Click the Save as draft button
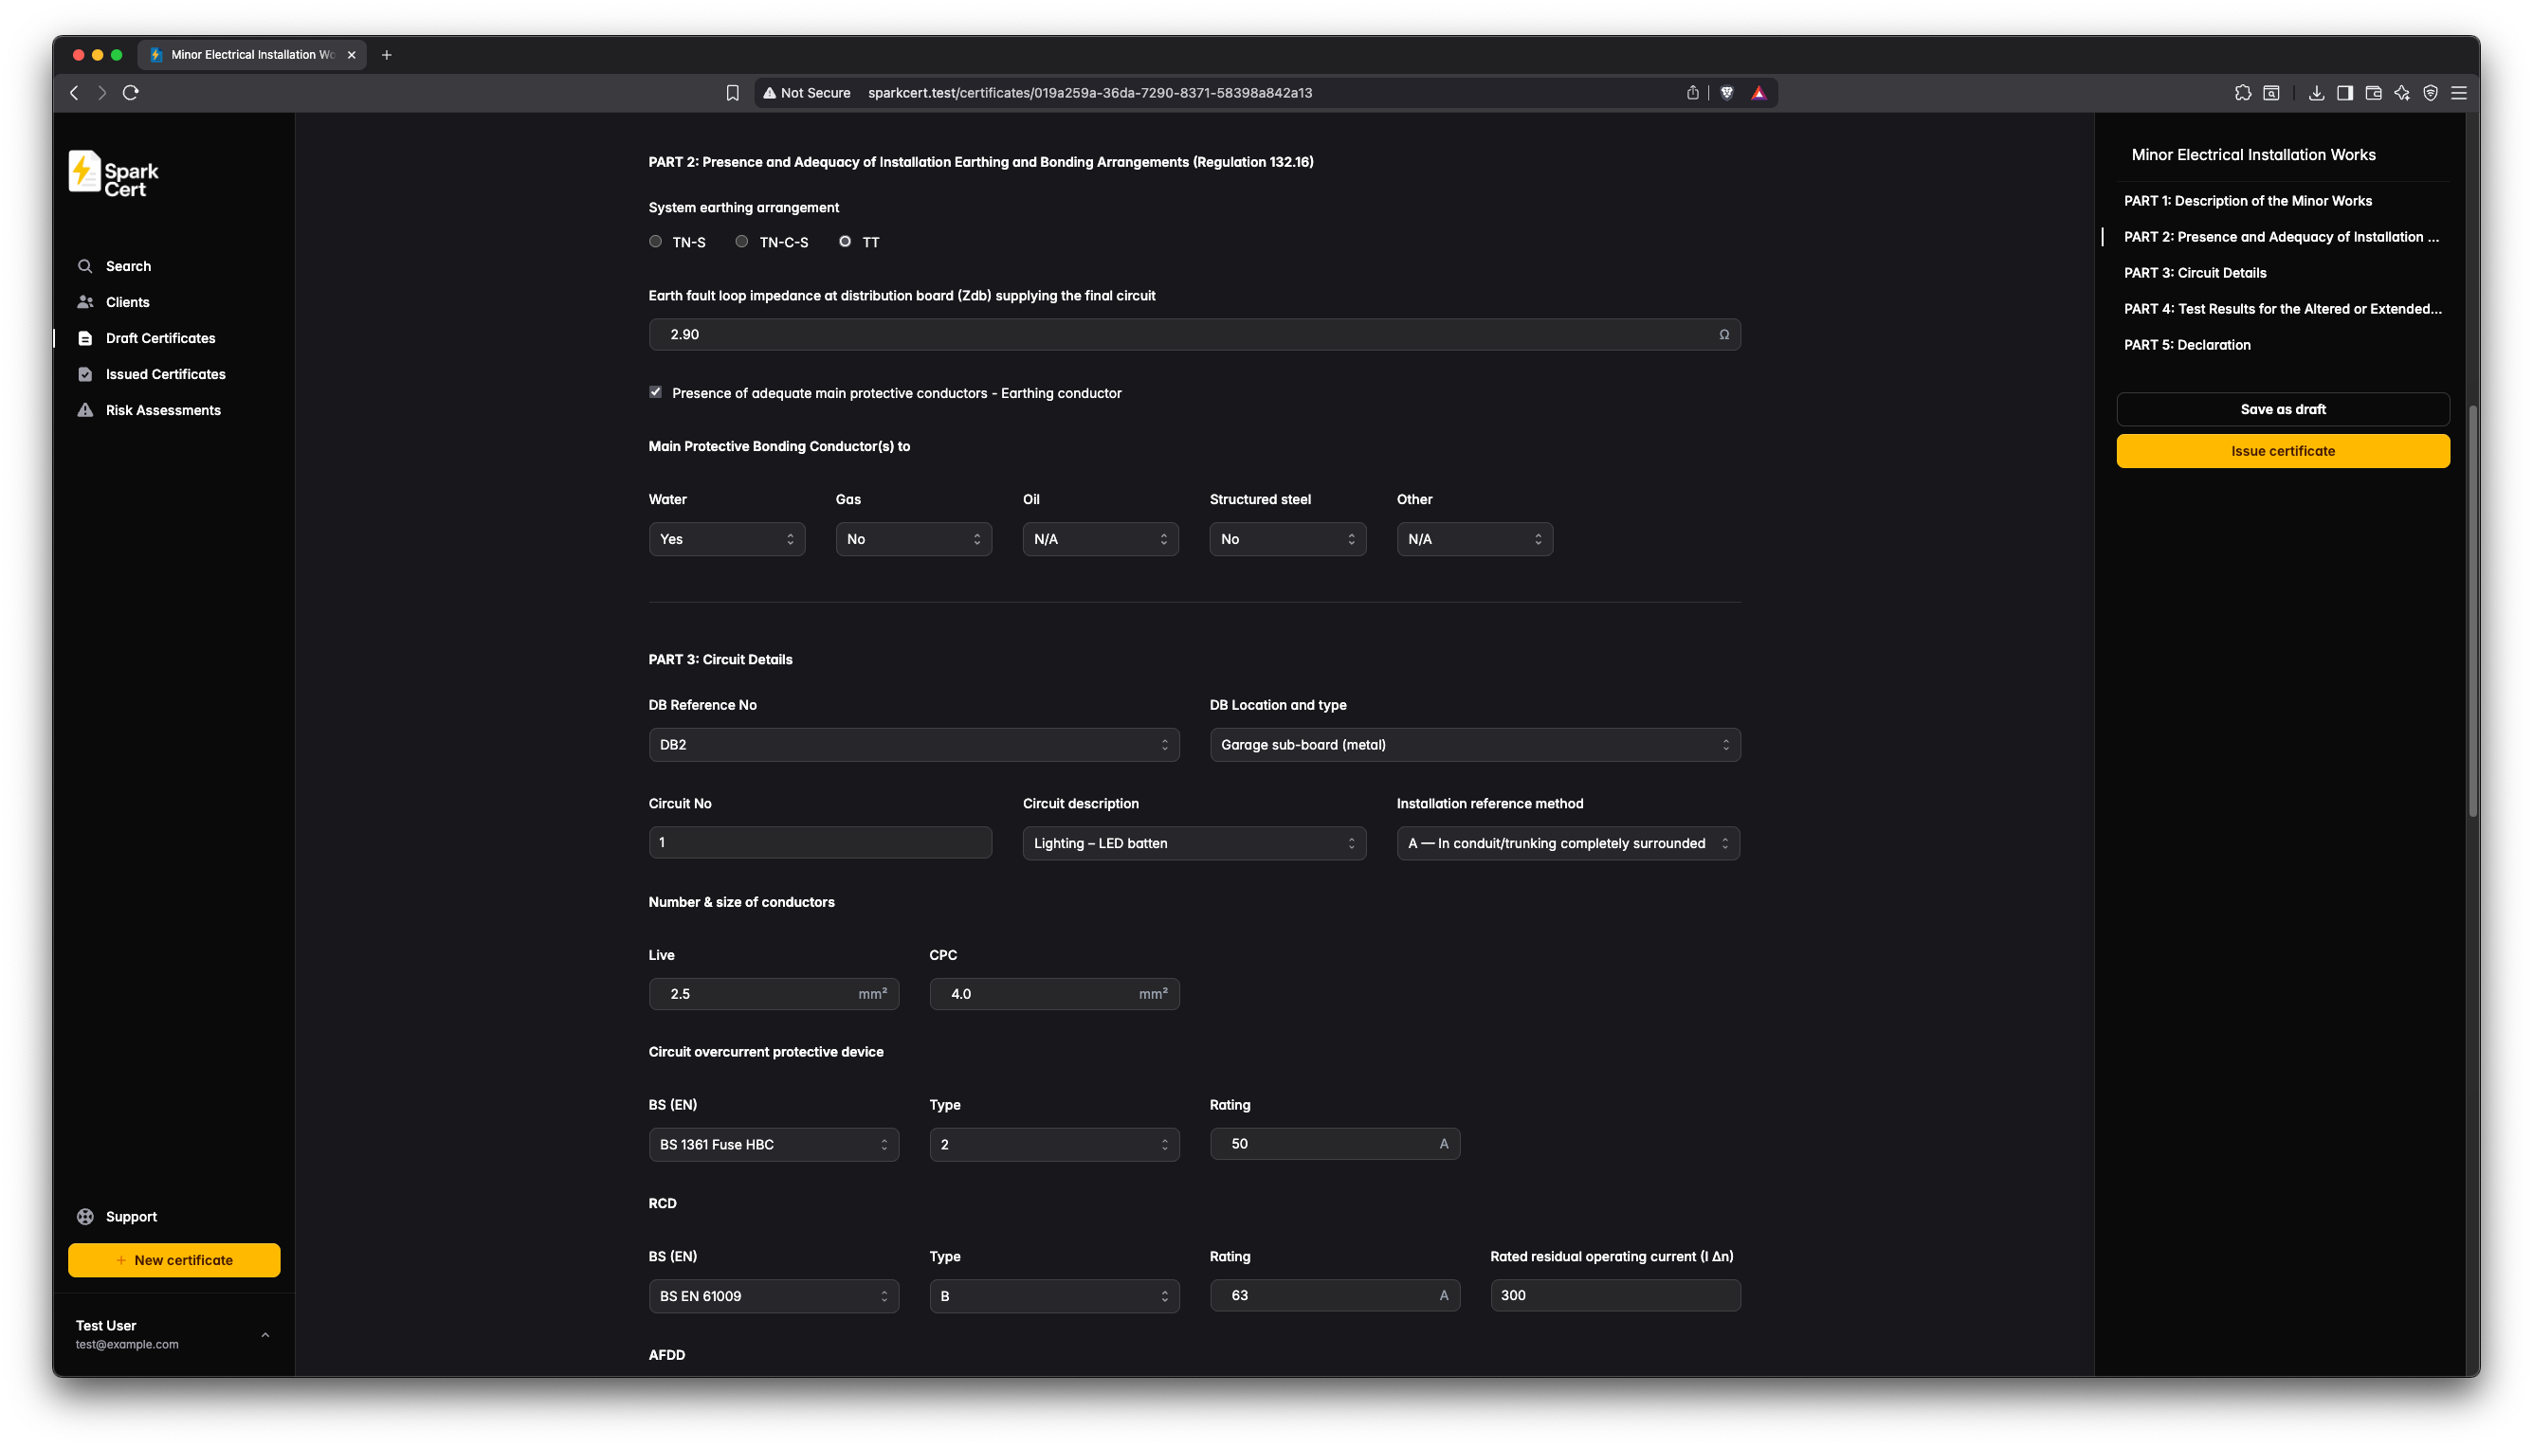This screenshot has width=2533, height=1447. (x=2283, y=408)
